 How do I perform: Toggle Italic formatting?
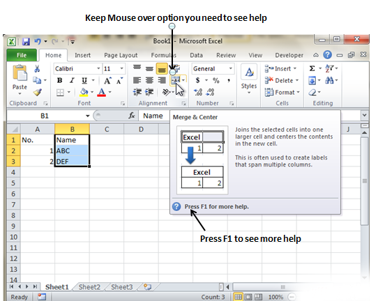coord(72,80)
